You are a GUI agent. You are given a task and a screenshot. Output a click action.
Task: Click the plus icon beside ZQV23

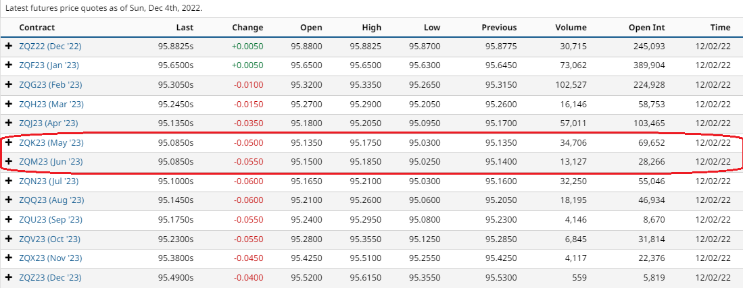pos(9,239)
